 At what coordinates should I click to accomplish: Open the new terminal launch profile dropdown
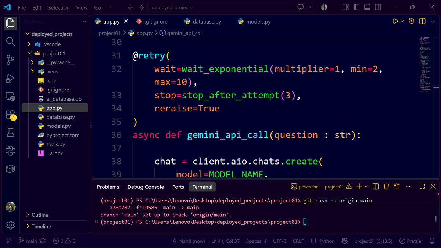[x=366, y=187]
